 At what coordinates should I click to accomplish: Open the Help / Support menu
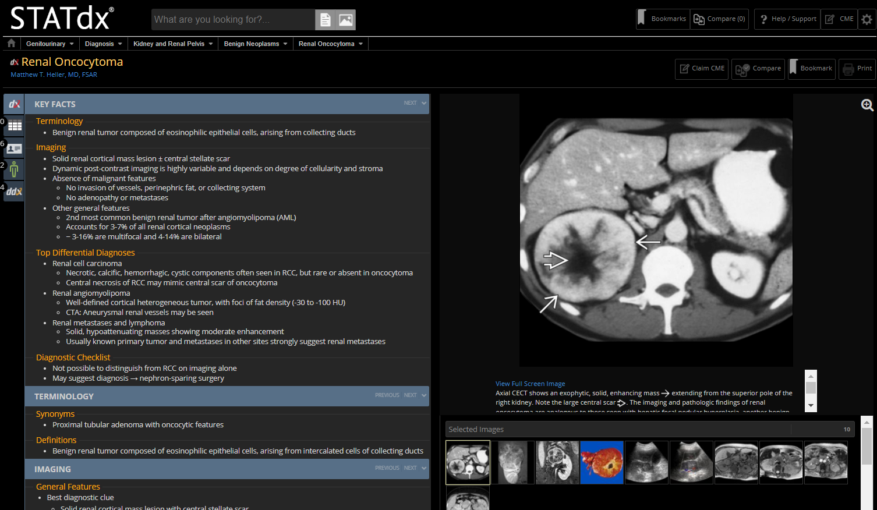click(787, 19)
